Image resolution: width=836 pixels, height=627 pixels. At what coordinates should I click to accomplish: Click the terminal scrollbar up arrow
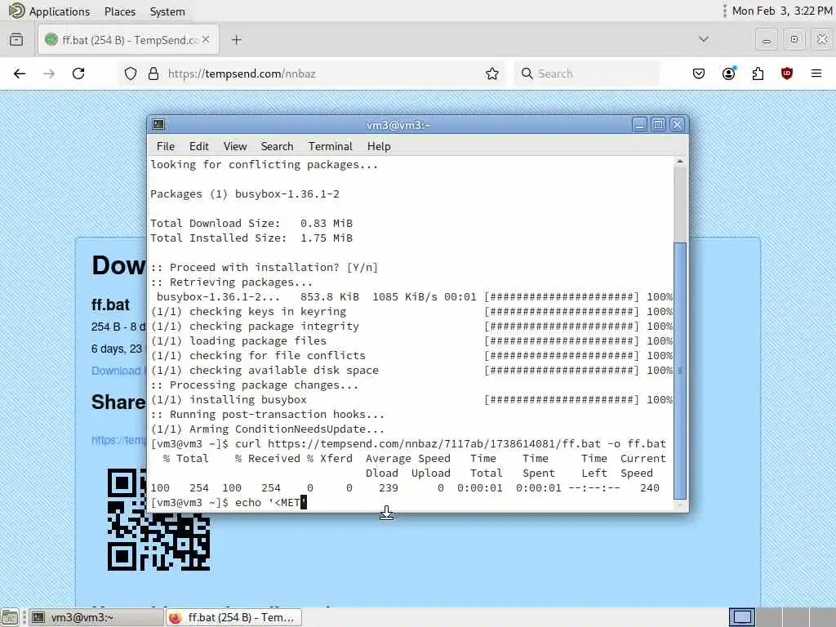[x=680, y=161]
